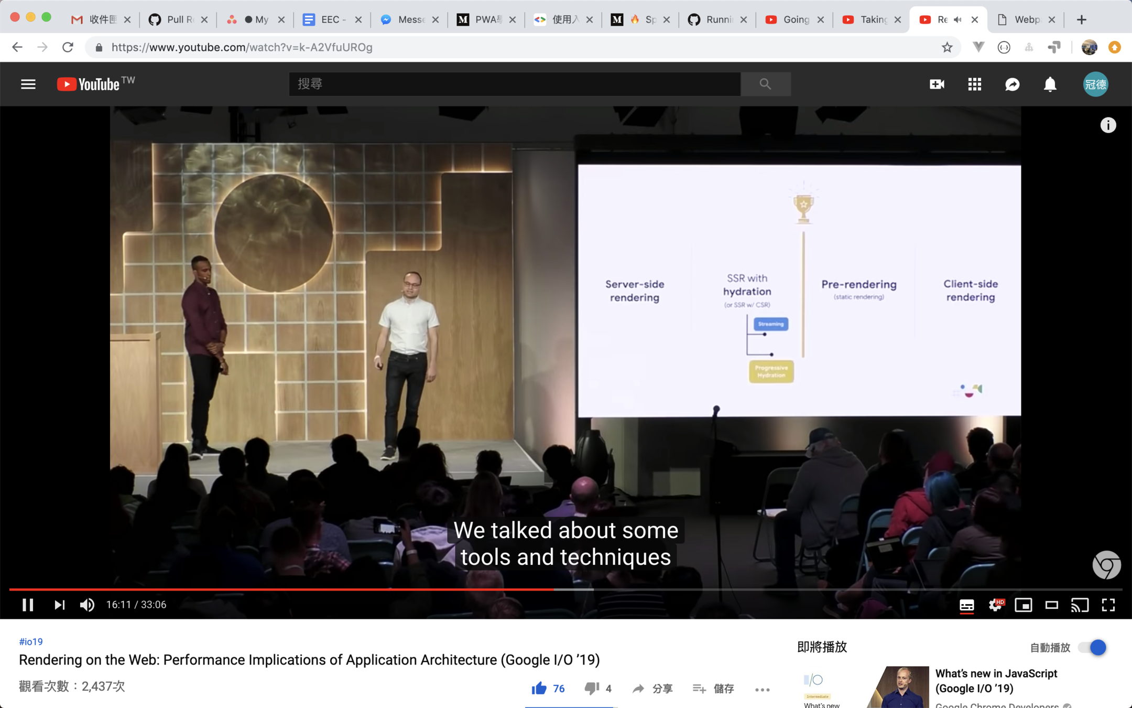Click the share button
The image size is (1132, 708).
coord(652,688)
